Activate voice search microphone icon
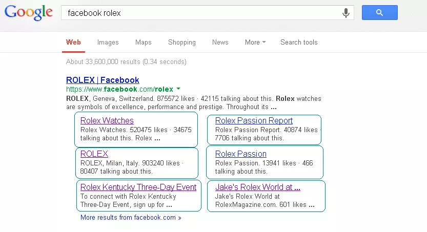This screenshot has height=232, width=427. [346, 13]
